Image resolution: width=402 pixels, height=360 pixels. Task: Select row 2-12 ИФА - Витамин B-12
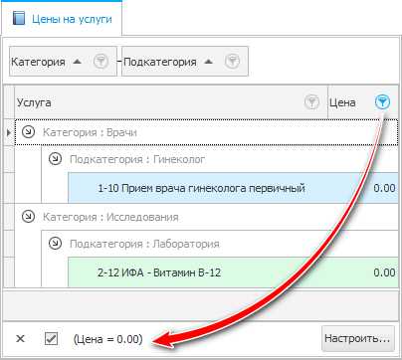[x=233, y=272]
